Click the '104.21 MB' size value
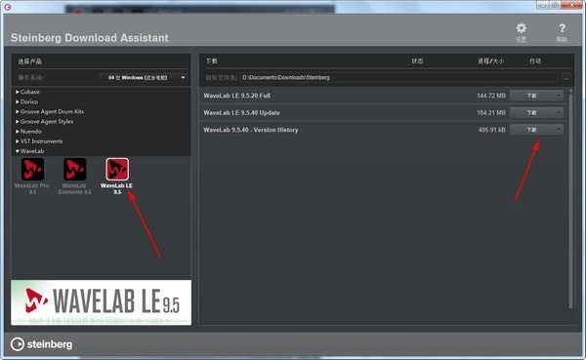Image resolution: width=586 pixels, height=360 pixels. click(491, 112)
